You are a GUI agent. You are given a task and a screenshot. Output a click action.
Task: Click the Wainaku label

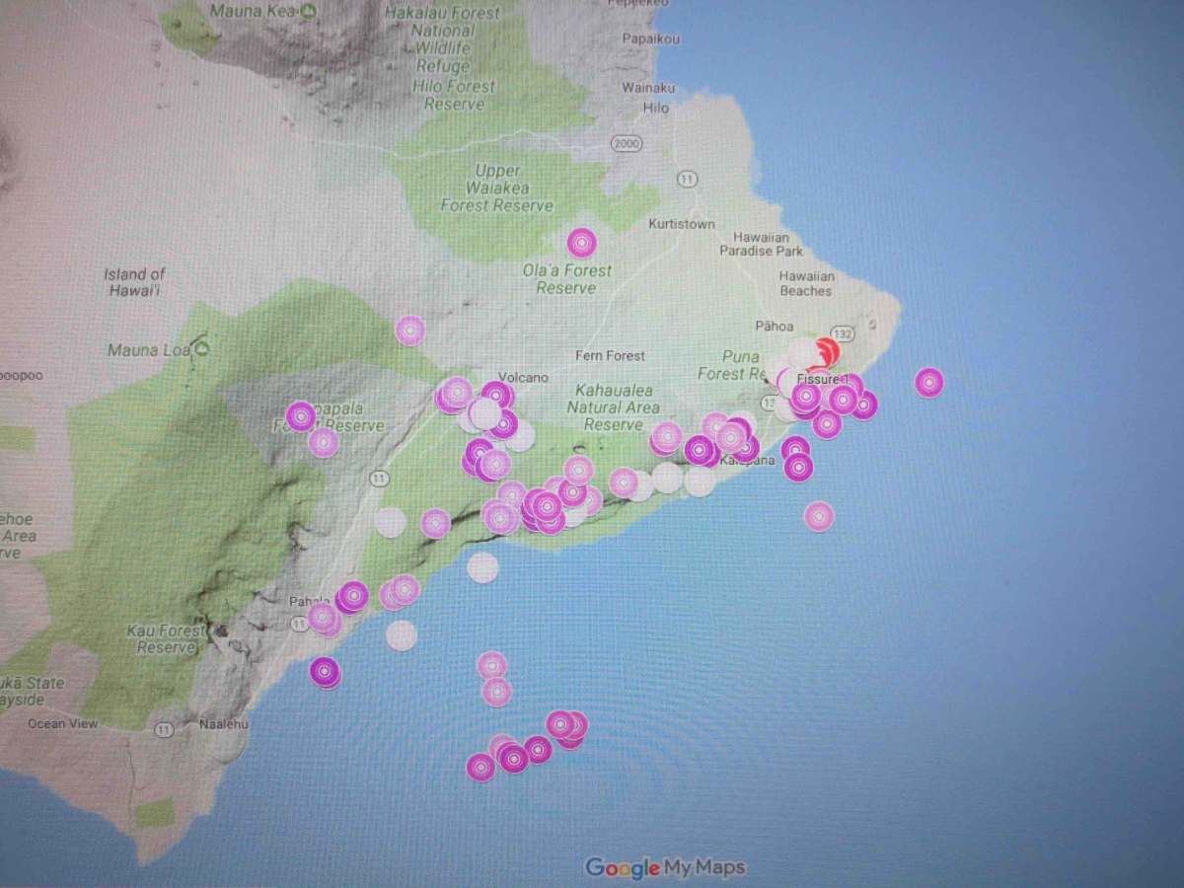pos(648,88)
